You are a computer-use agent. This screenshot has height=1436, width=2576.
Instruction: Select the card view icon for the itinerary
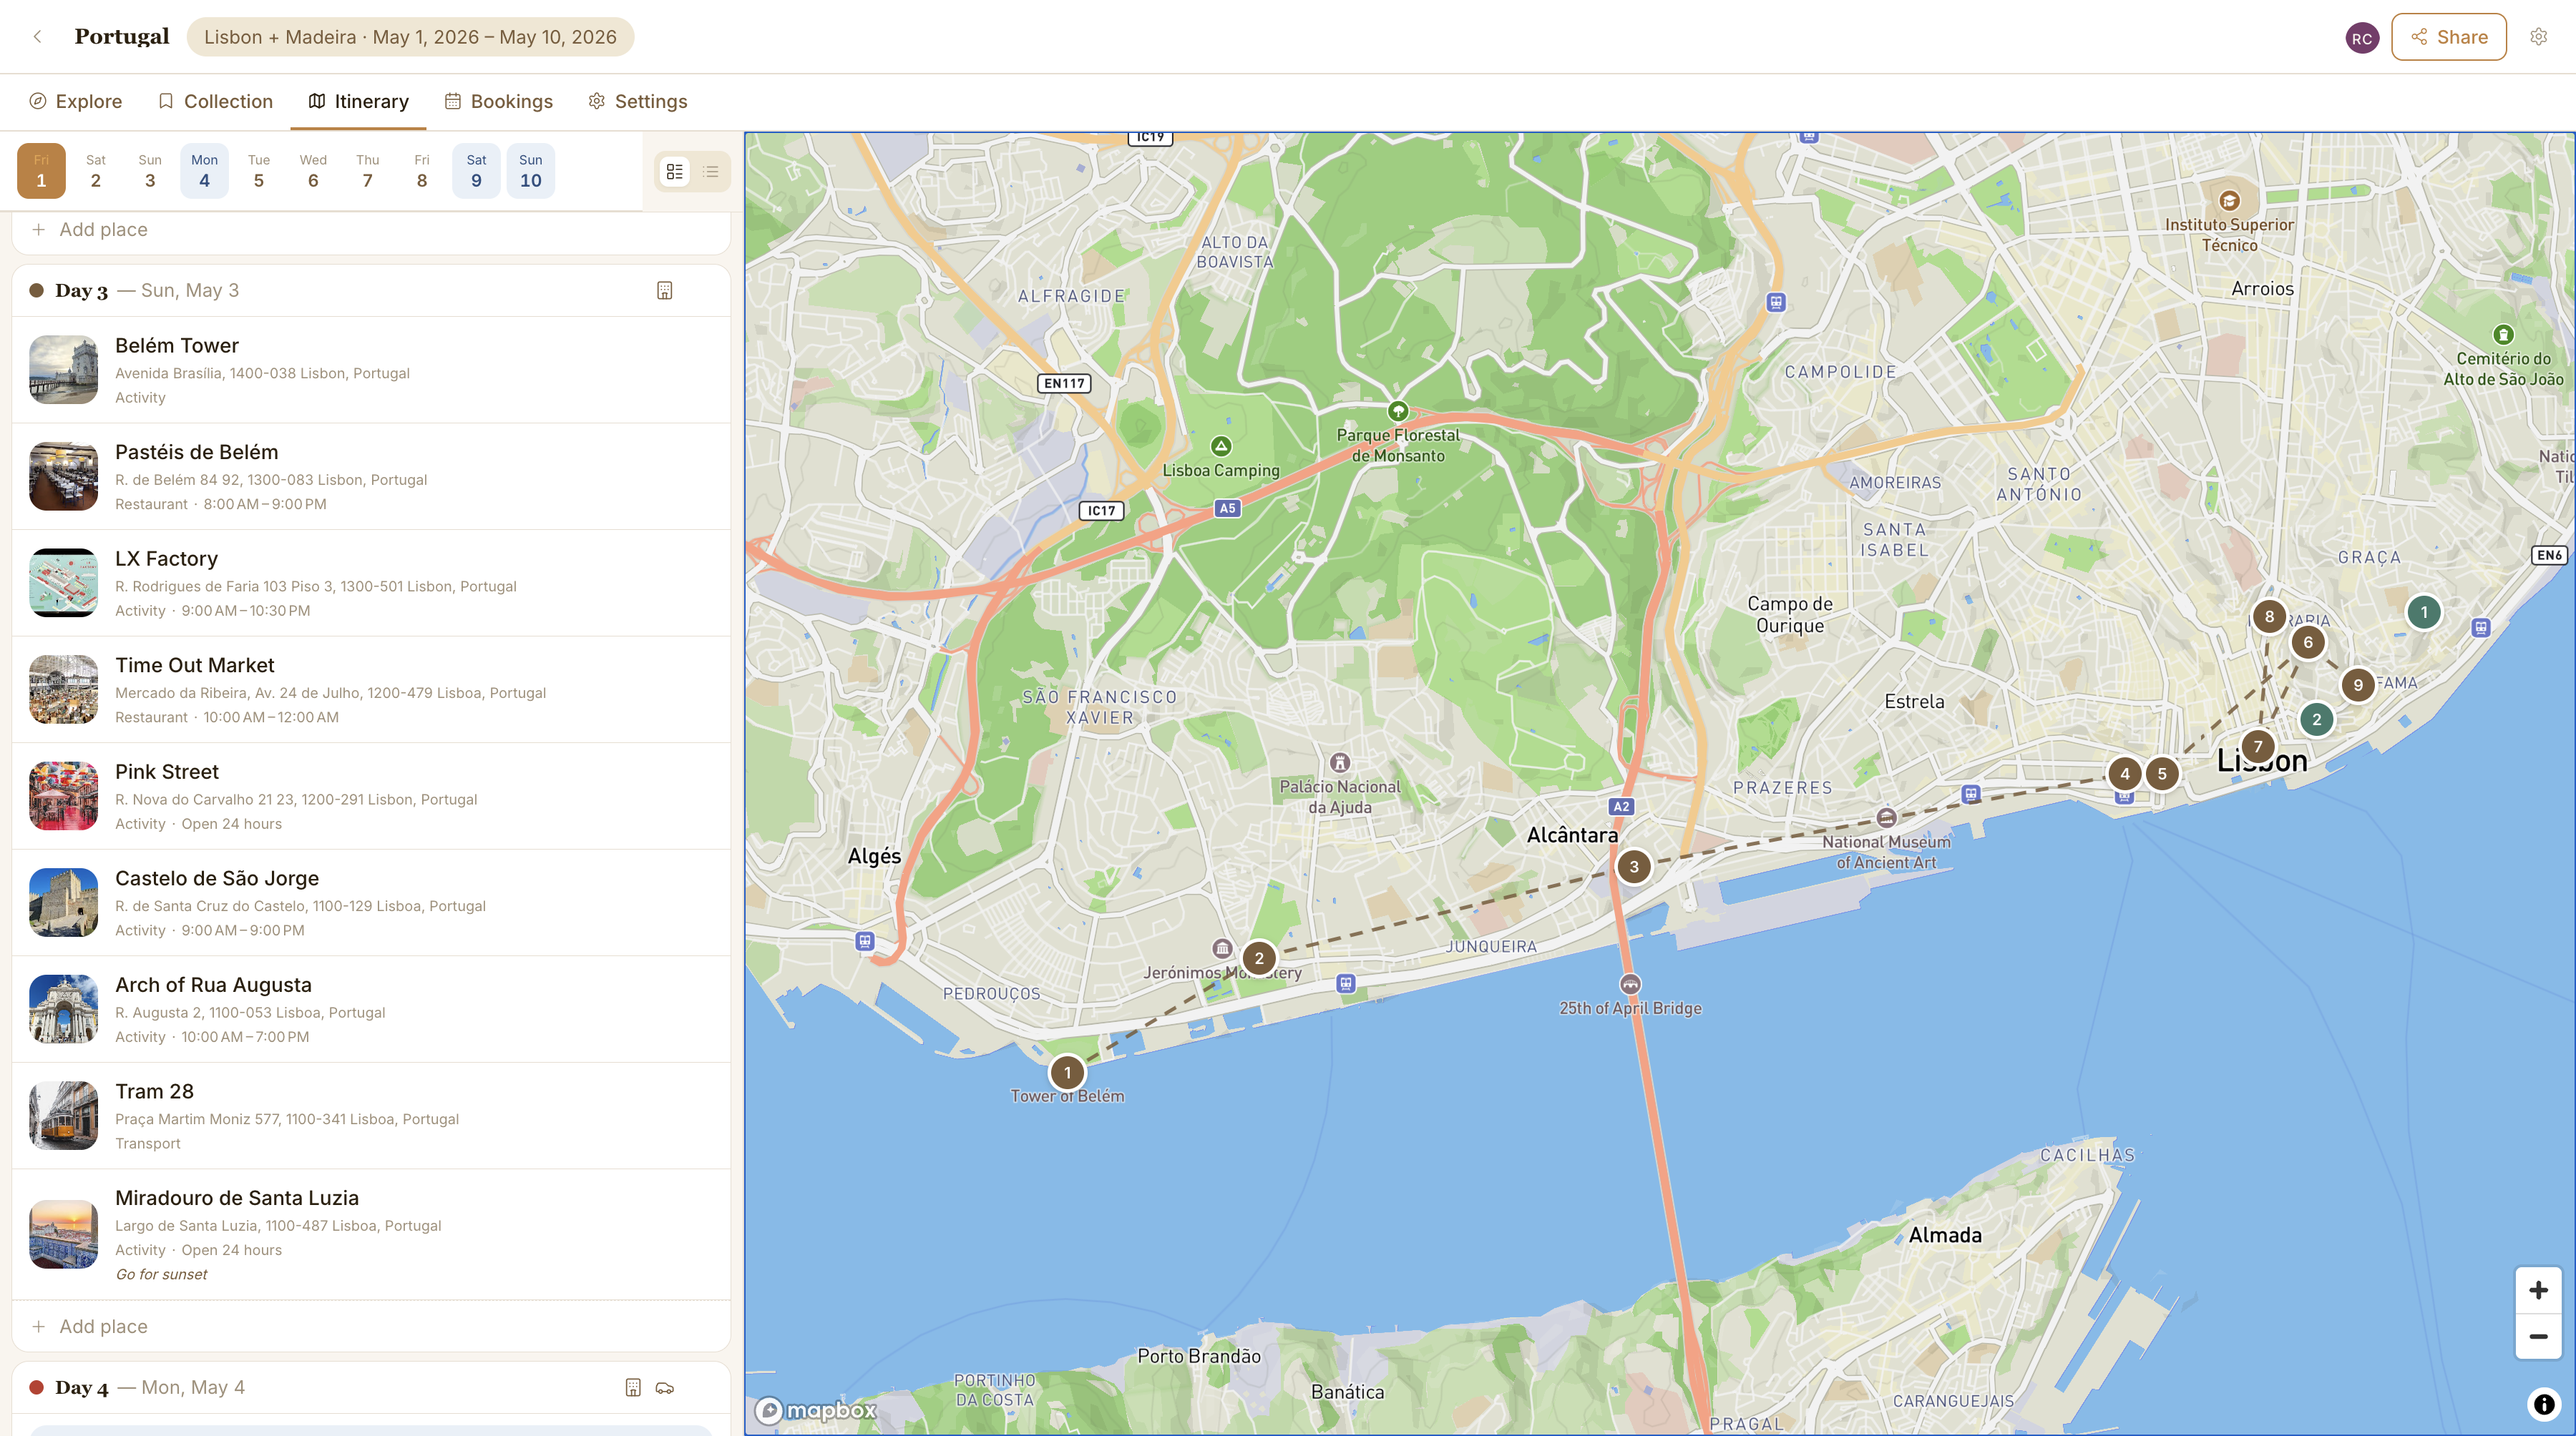click(x=674, y=171)
